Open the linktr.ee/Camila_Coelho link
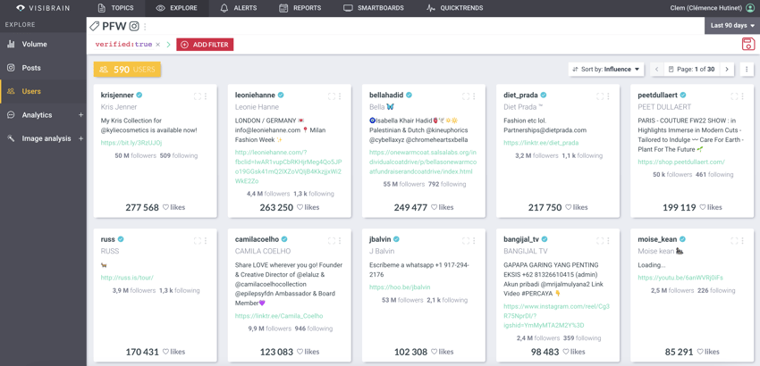Screen dimensions: 760x366 click(x=279, y=316)
